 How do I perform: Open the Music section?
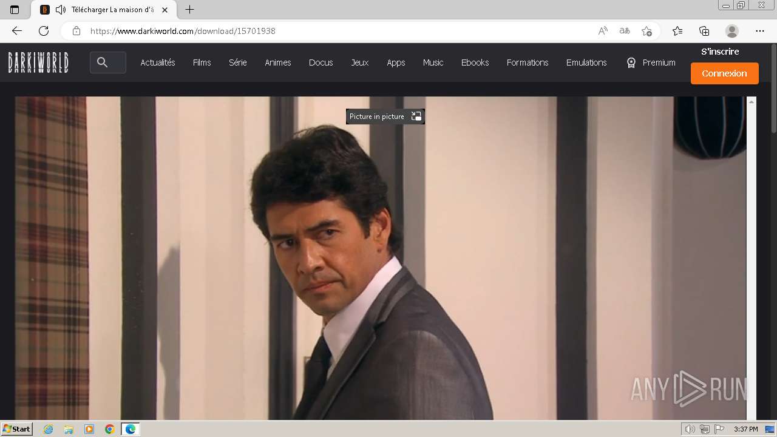(433, 63)
